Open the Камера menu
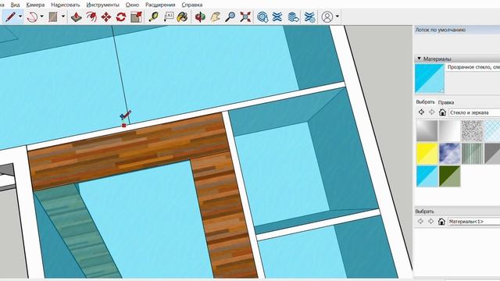Viewport: 500px width, 281px height. point(35,5)
